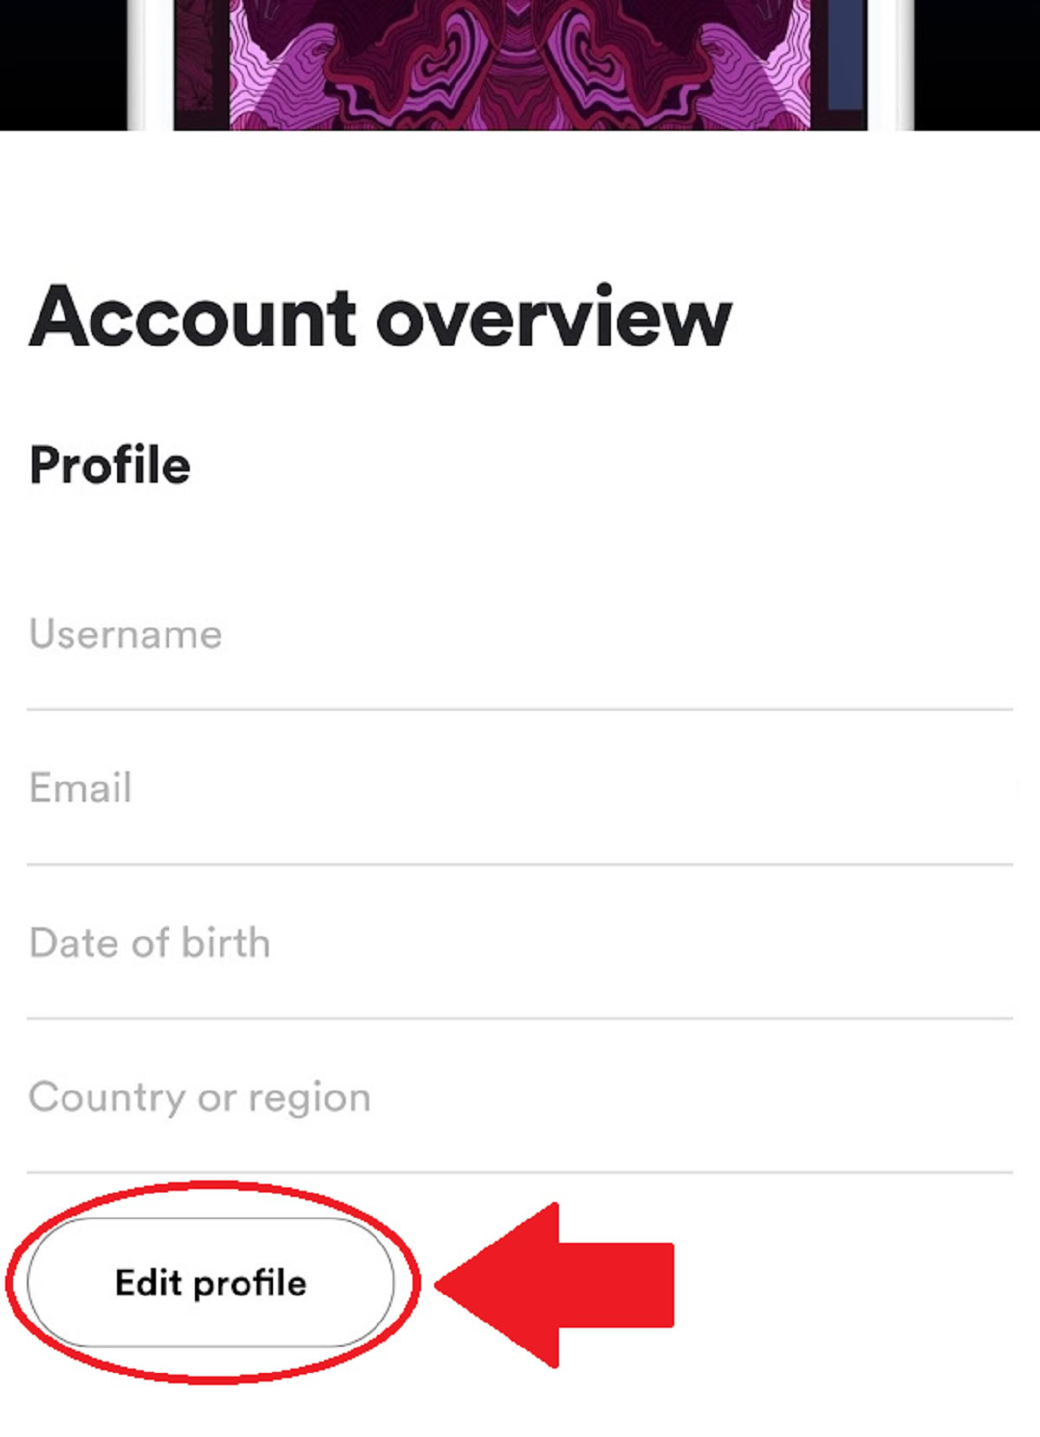This screenshot has height=1437, width=1040.
Task: Click the Country or region label
Action: 200,1097
